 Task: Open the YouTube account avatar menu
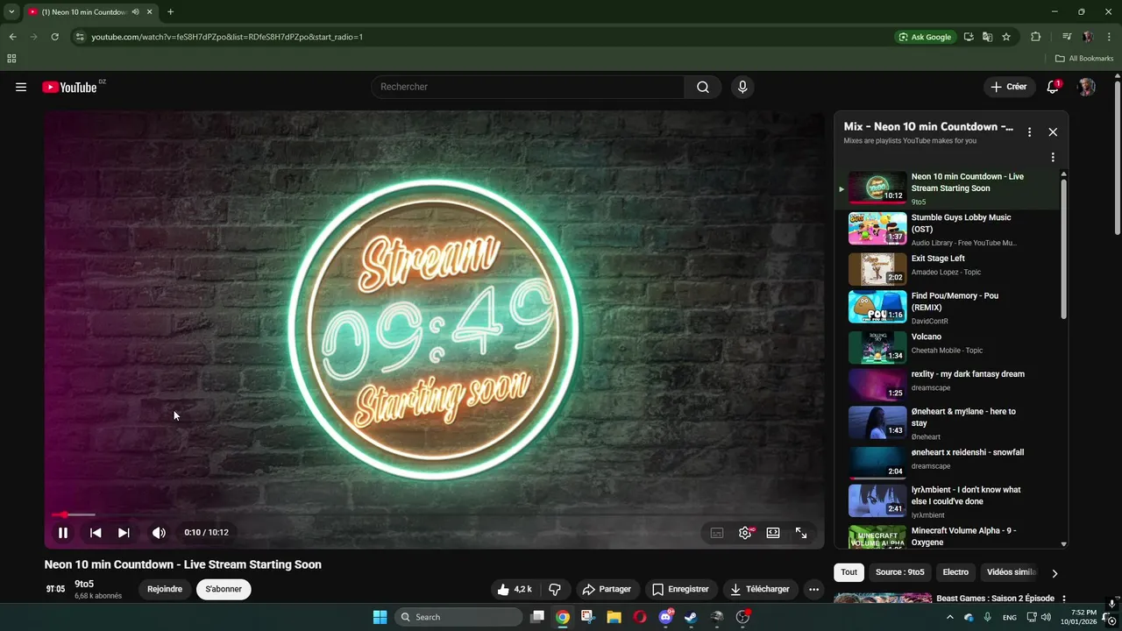[x=1086, y=87]
